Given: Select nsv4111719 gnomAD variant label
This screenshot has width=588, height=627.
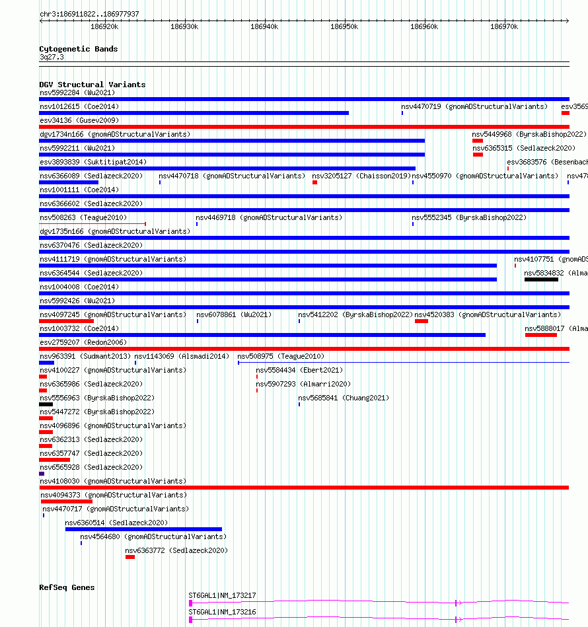Looking at the screenshot, I should (113, 259).
